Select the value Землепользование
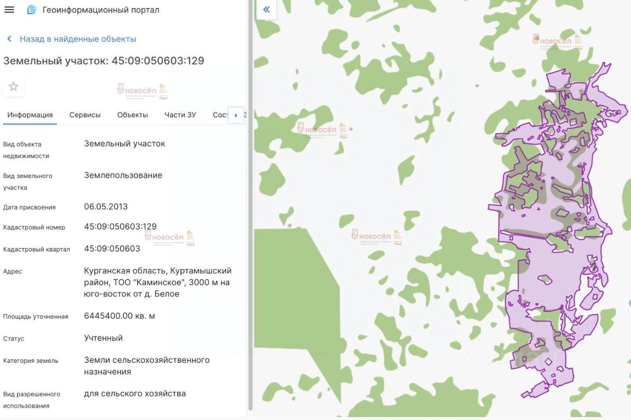The width and height of the screenshot is (631, 420). tap(123, 175)
